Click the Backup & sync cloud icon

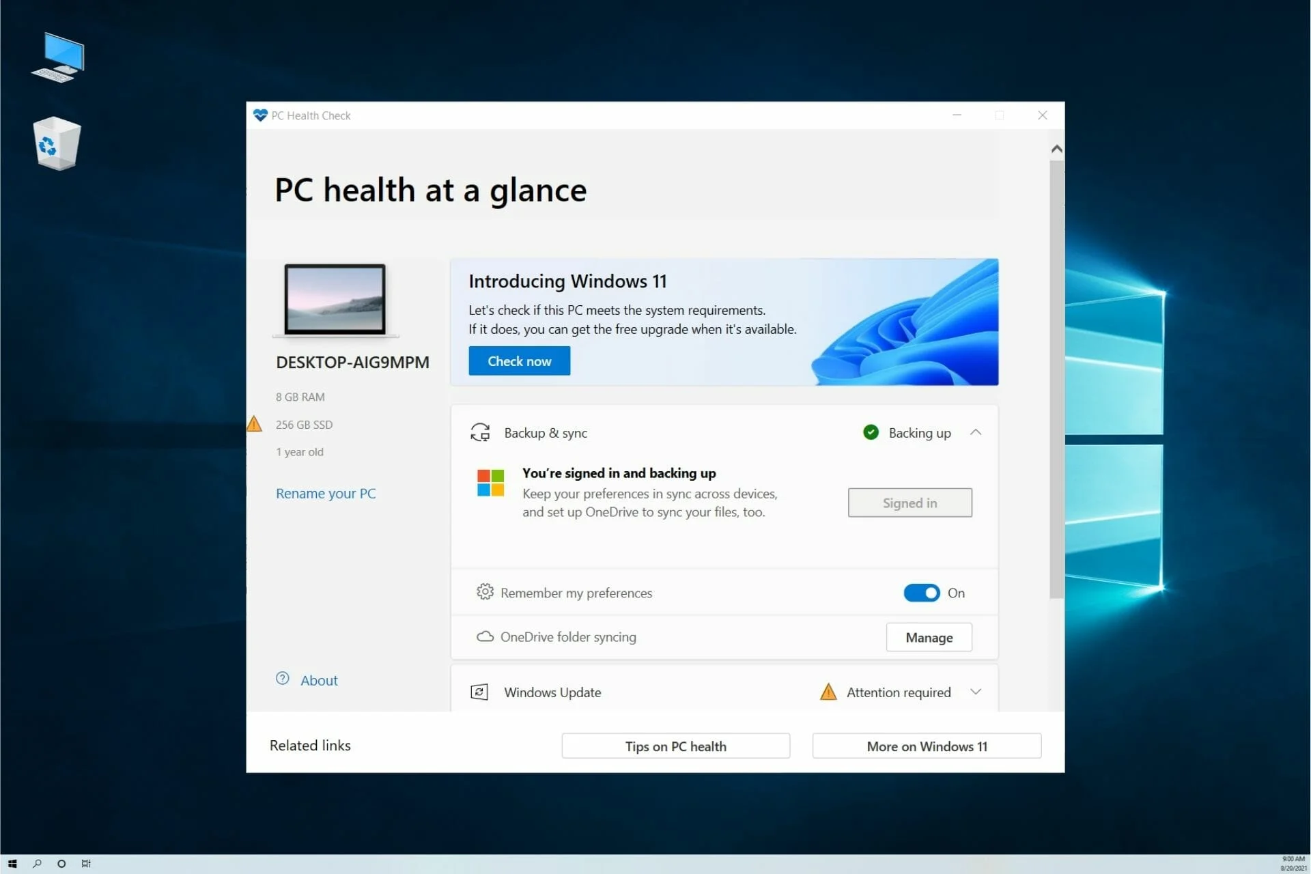tap(480, 432)
